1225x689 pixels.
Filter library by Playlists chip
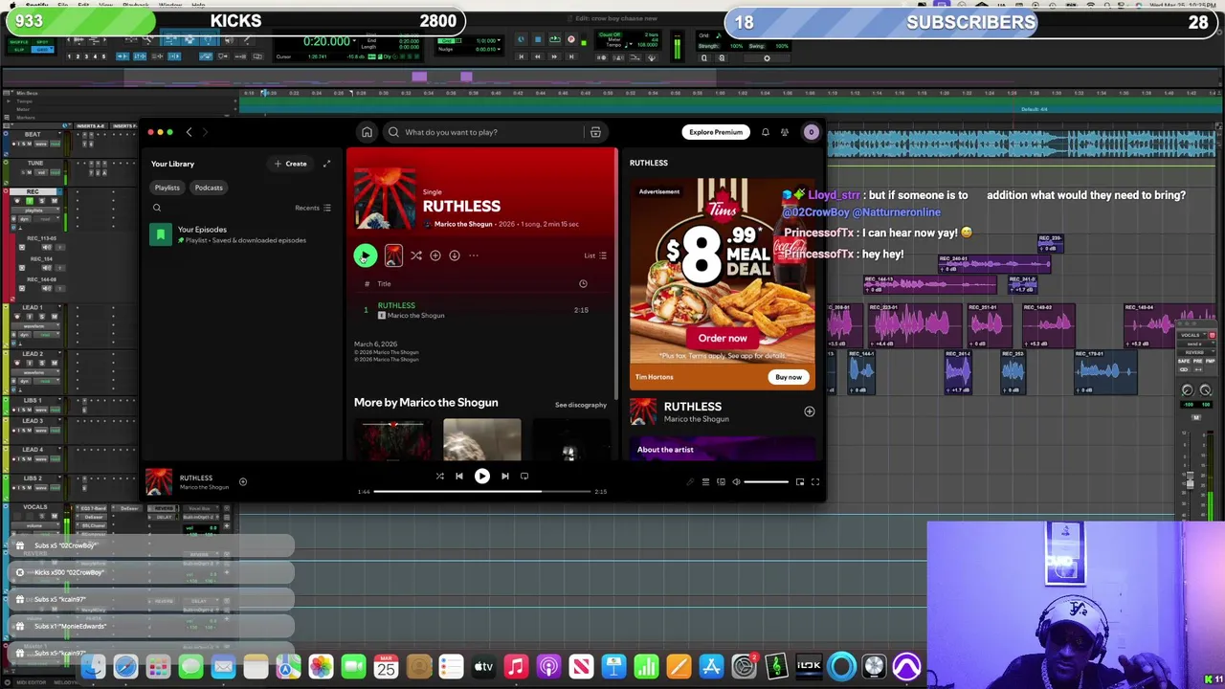click(x=167, y=188)
